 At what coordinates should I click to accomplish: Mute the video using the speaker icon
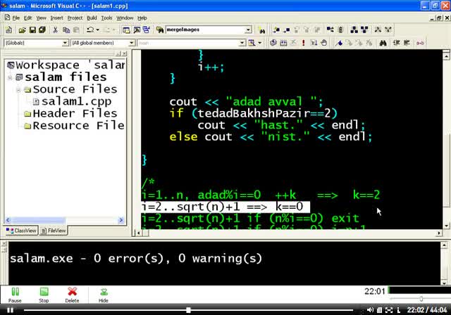370,310
